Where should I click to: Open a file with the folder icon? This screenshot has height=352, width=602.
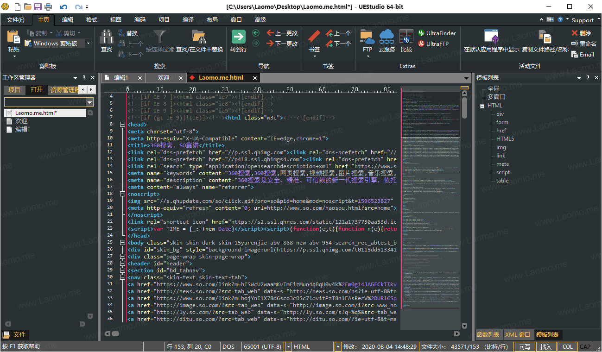28,6
